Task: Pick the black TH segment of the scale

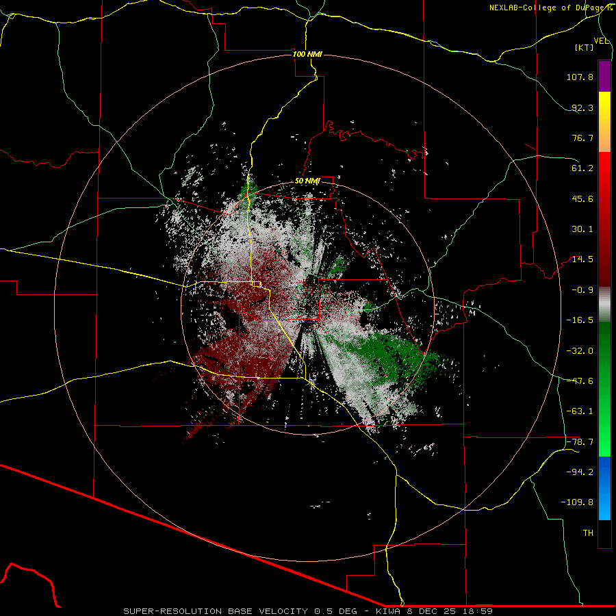Action: coord(604,533)
